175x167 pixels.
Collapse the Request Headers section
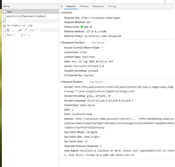click(x=61, y=82)
